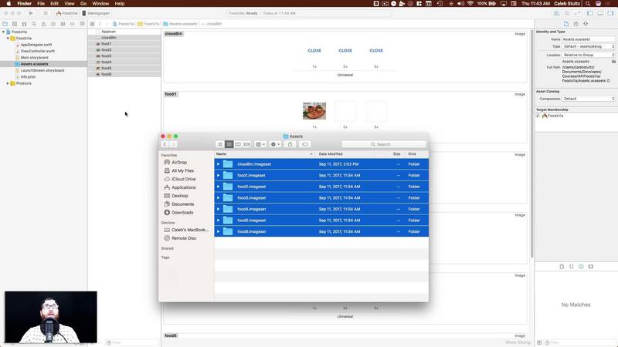Click the Xcode Stop button
Viewport: 618px width, 347px height.
tap(46, 13)
